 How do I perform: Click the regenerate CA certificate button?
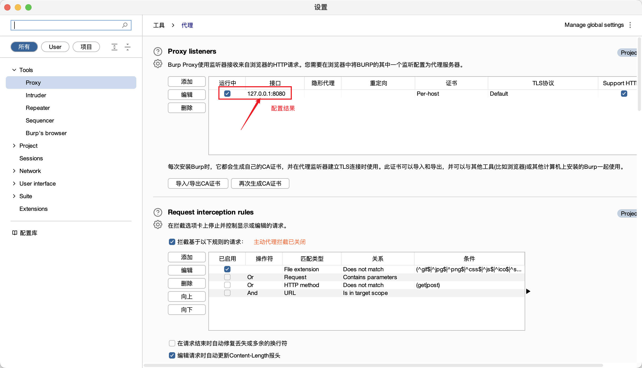click(x=260, y=183)
